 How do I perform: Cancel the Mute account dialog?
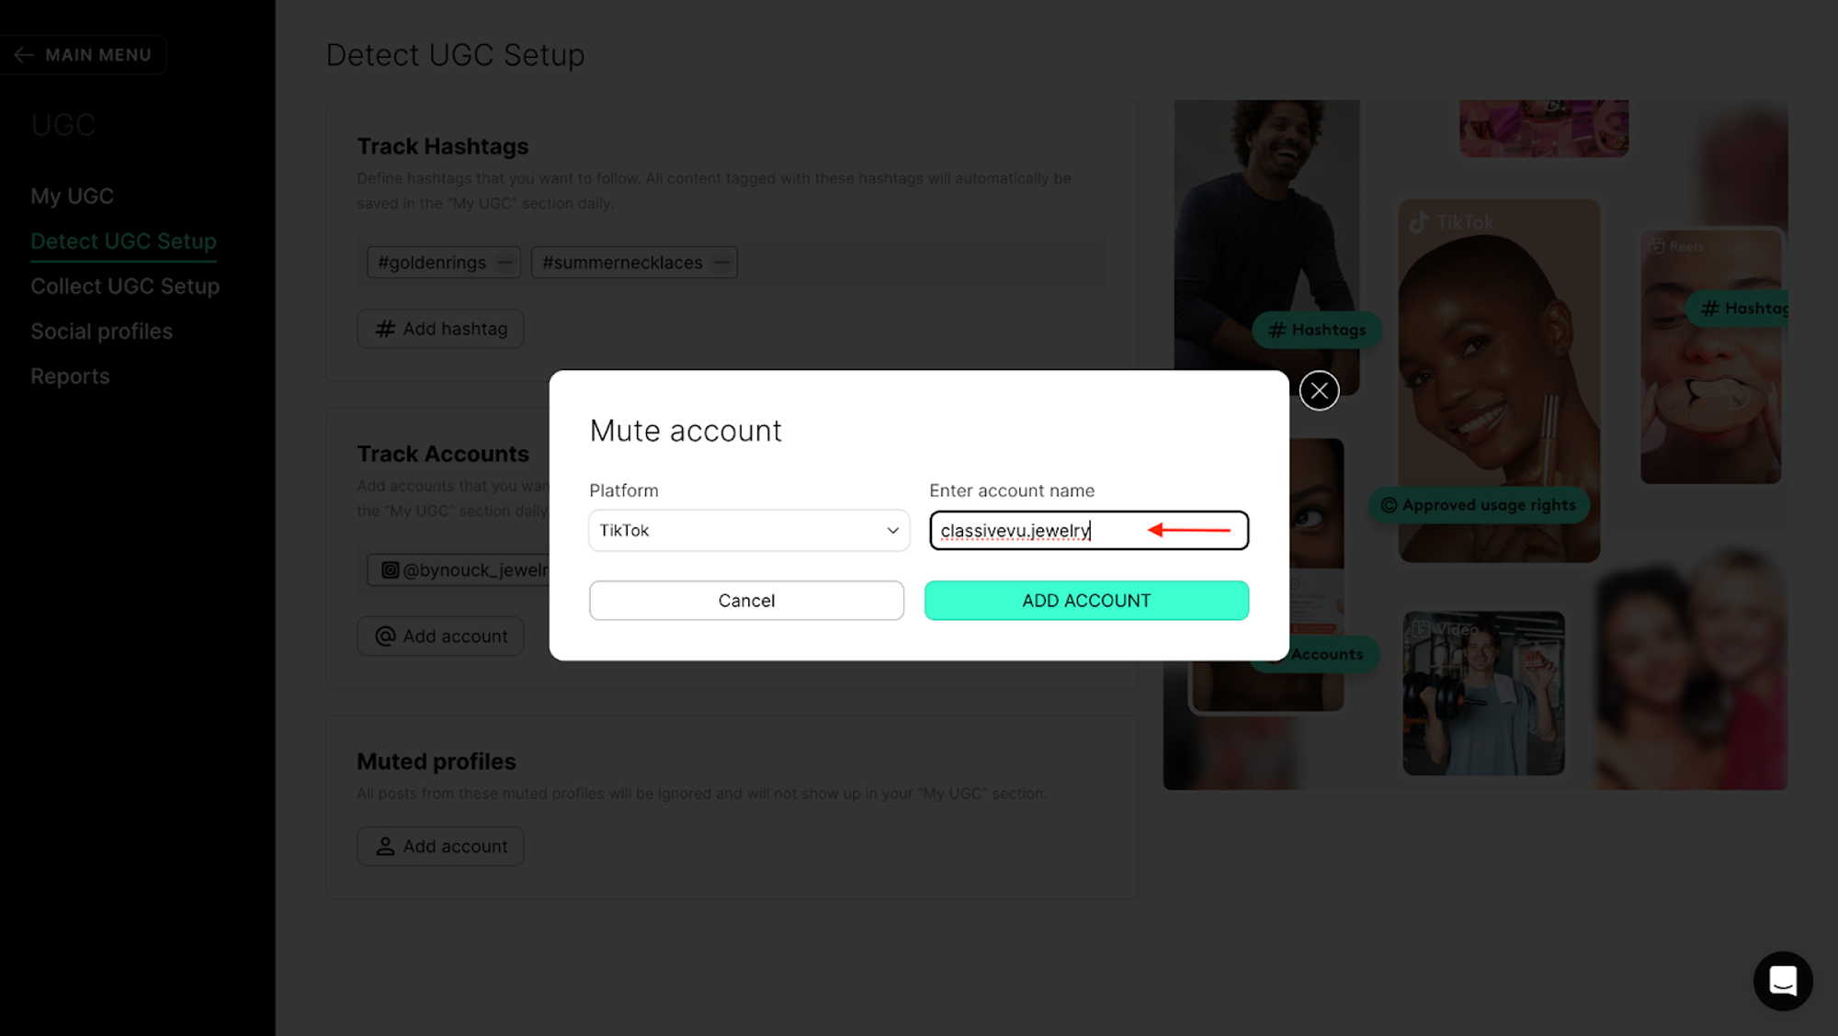746,601
